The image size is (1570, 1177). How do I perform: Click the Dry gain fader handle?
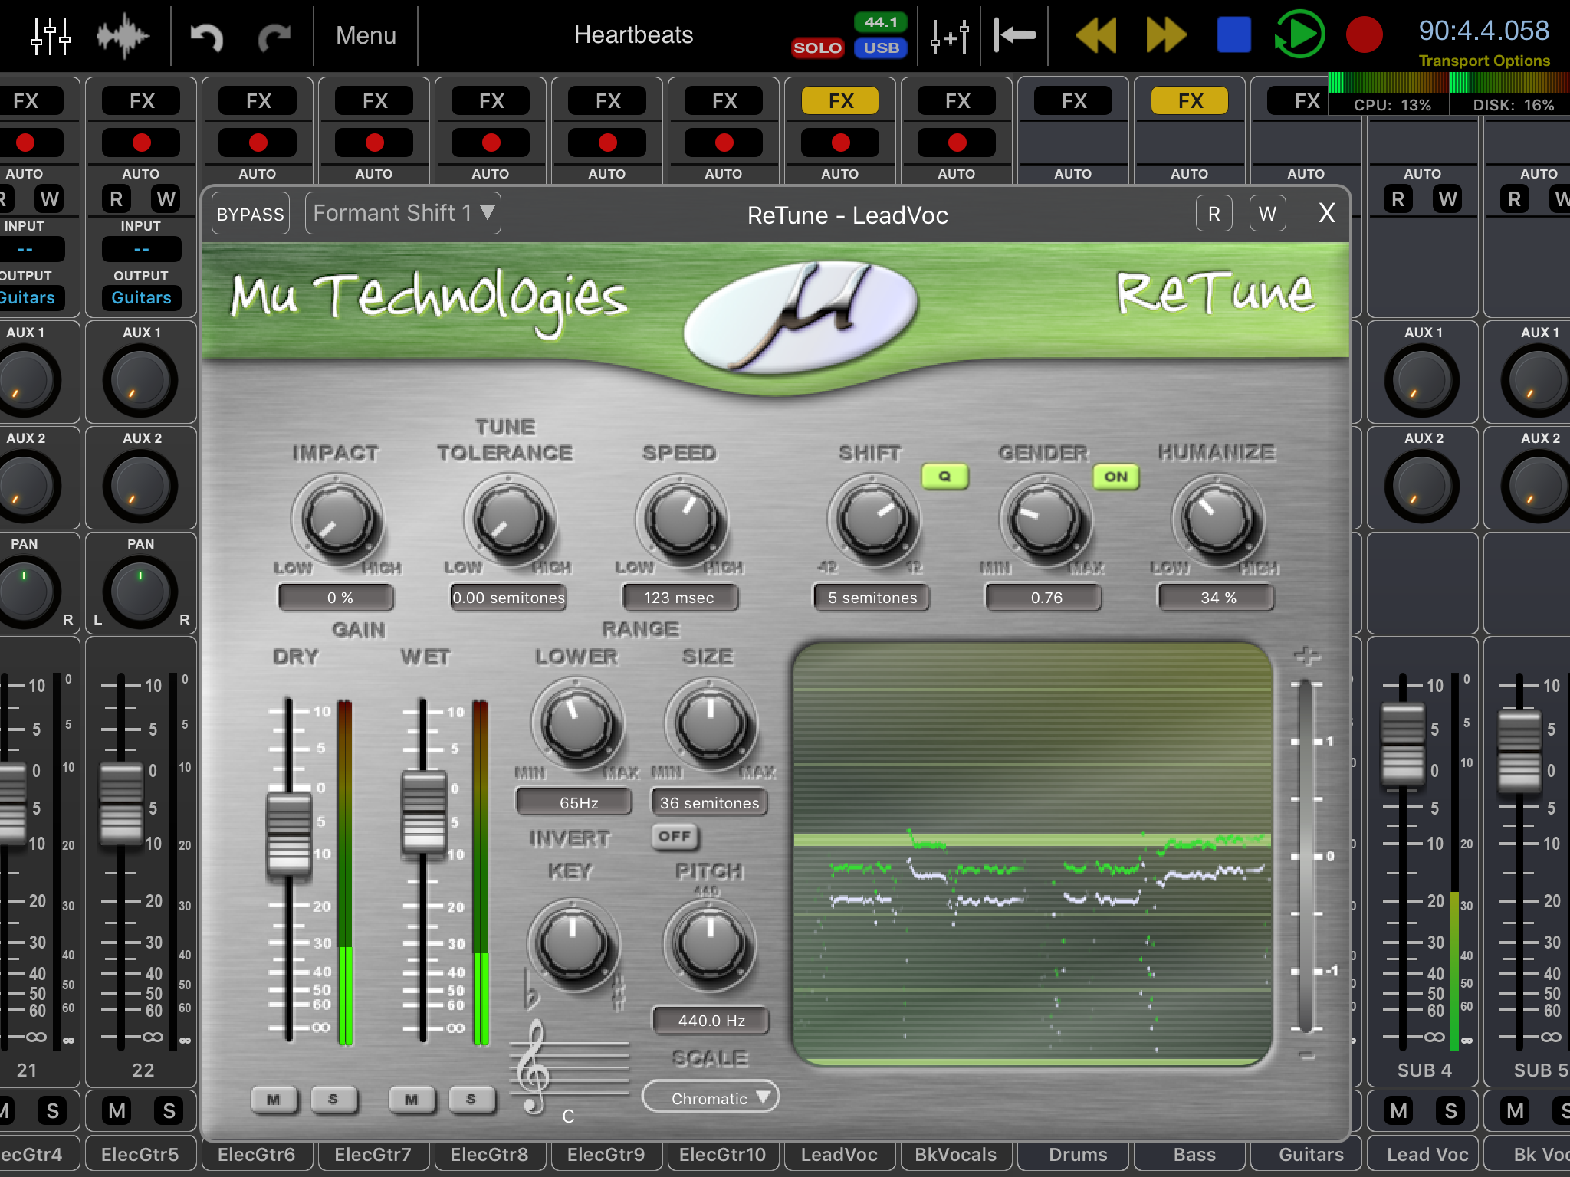[288, 834]
